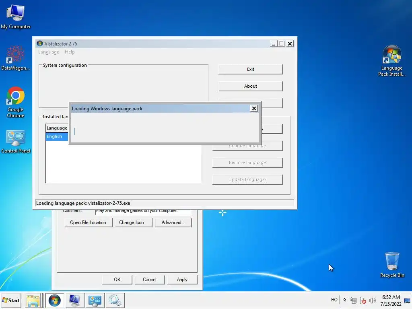Viewport: 412px width, 309px height.
Task: Click the Comment field in properties window
Action: [x=143, y=211]
